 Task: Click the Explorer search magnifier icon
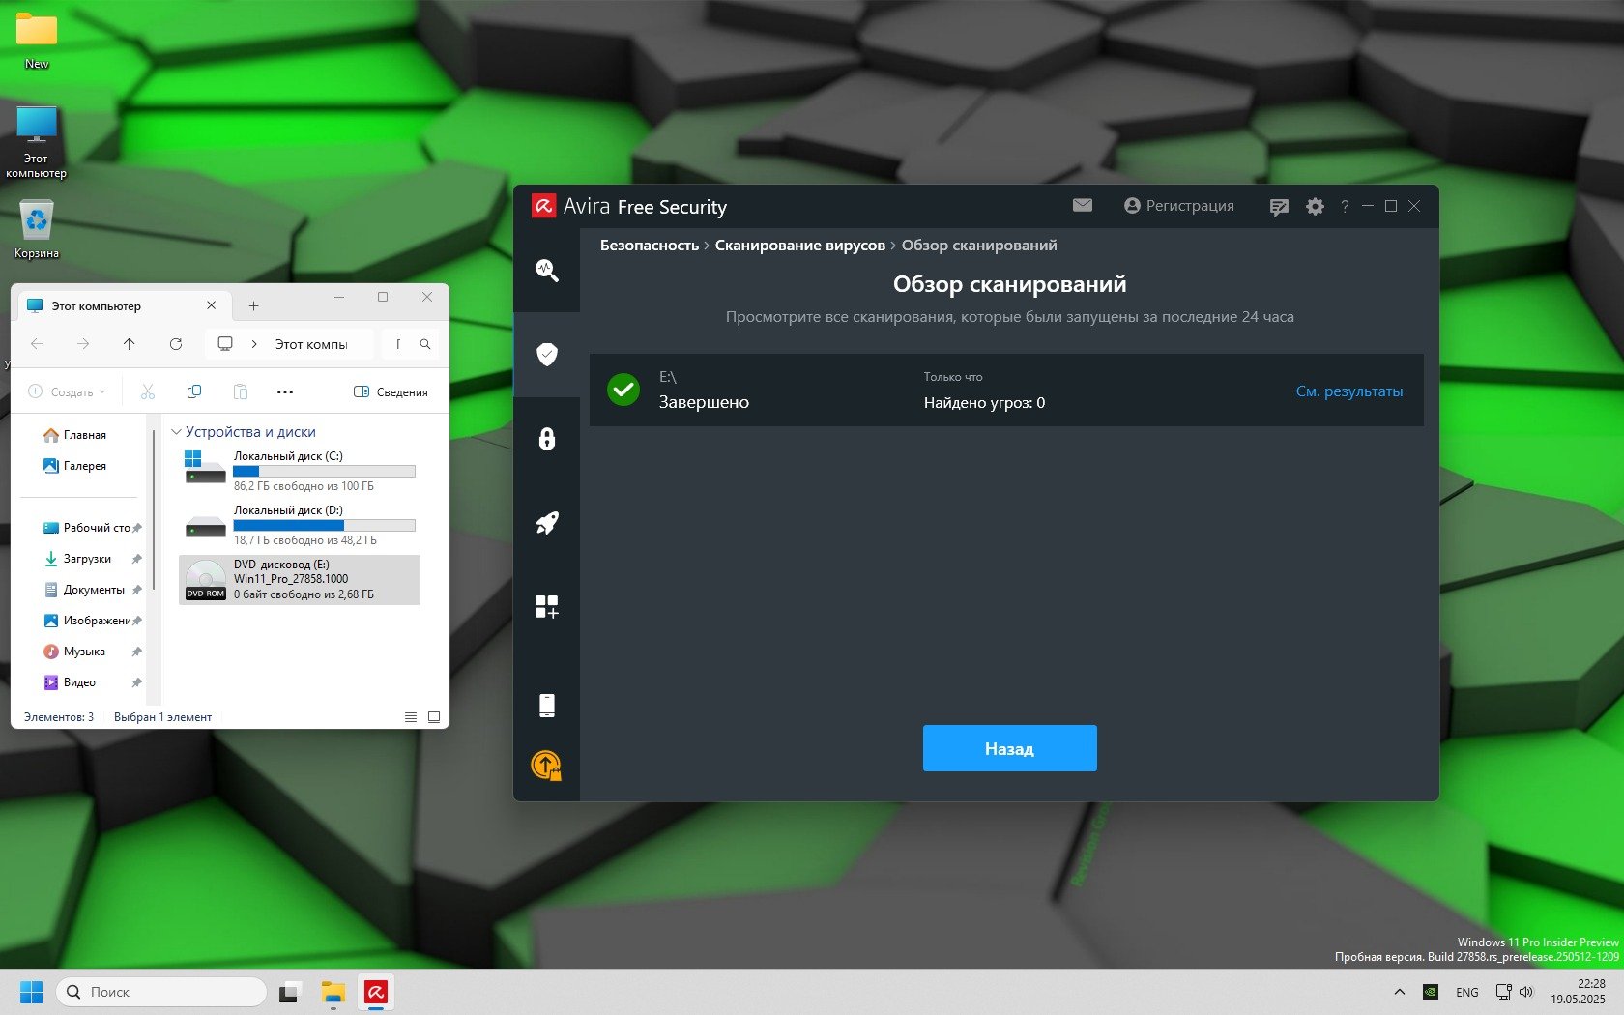[425, 344]
